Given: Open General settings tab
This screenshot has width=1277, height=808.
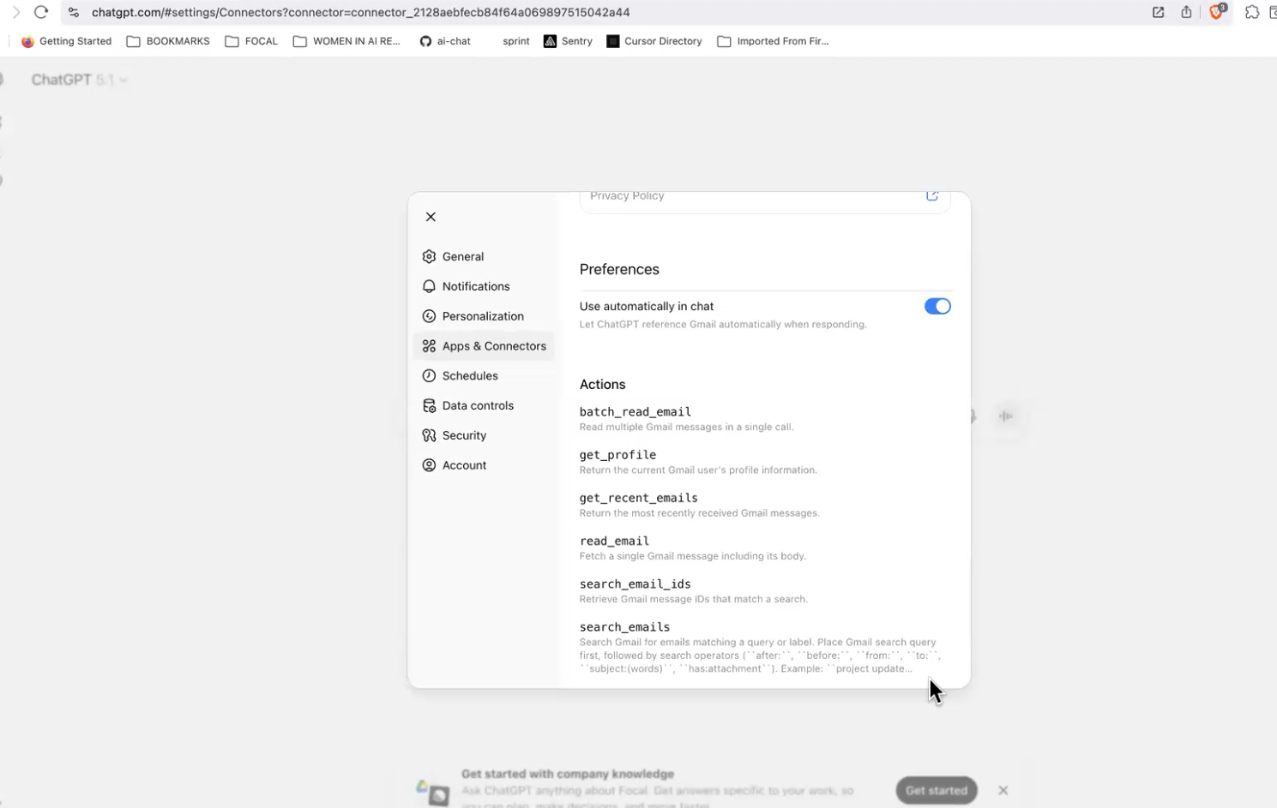Looking at the screenshot, I should pyautogui.click(x=463, y=256).
